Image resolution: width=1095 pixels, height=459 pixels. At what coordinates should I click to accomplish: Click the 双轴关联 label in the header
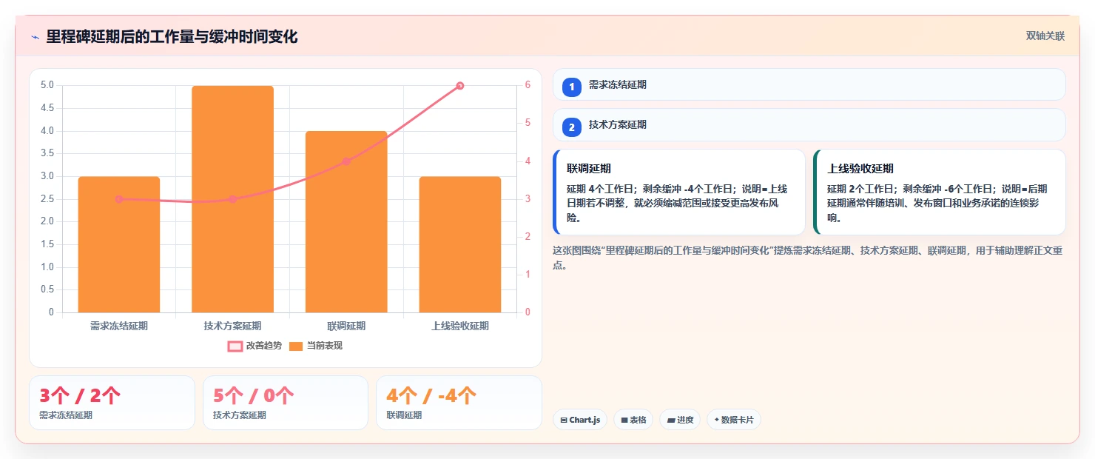(x=1045, y=36)
